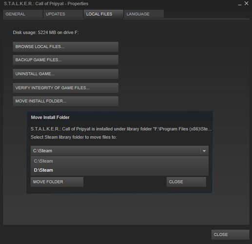Open Move Install Folder dialog button
Screen dimensions: 252x244
tap(66, 101)
